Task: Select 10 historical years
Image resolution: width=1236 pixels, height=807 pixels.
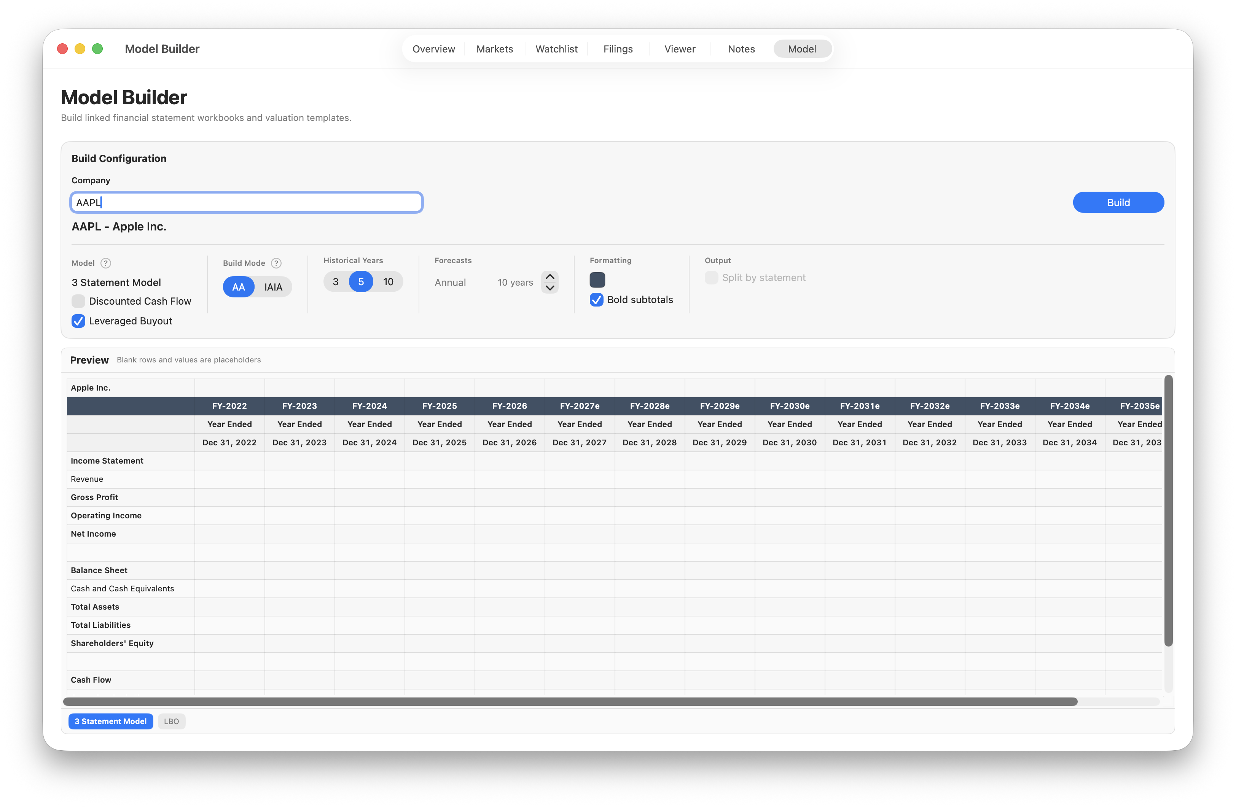Action: [389, 282]
